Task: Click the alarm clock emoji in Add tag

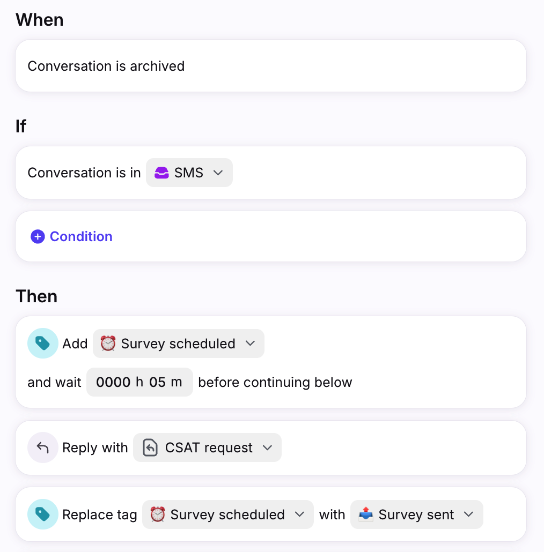Action: click(x=108, y=344)
